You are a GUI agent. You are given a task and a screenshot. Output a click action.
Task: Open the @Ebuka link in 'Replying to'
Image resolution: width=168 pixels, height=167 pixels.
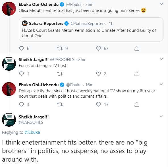pos(32,132)
